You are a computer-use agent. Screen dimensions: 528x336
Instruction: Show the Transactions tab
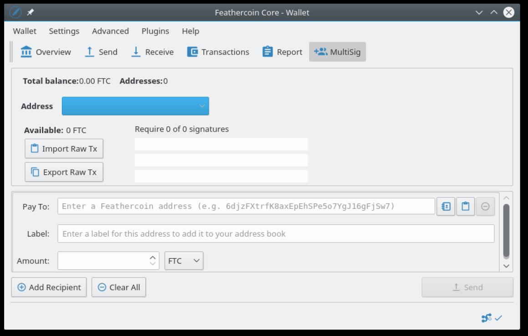point(218,52)
